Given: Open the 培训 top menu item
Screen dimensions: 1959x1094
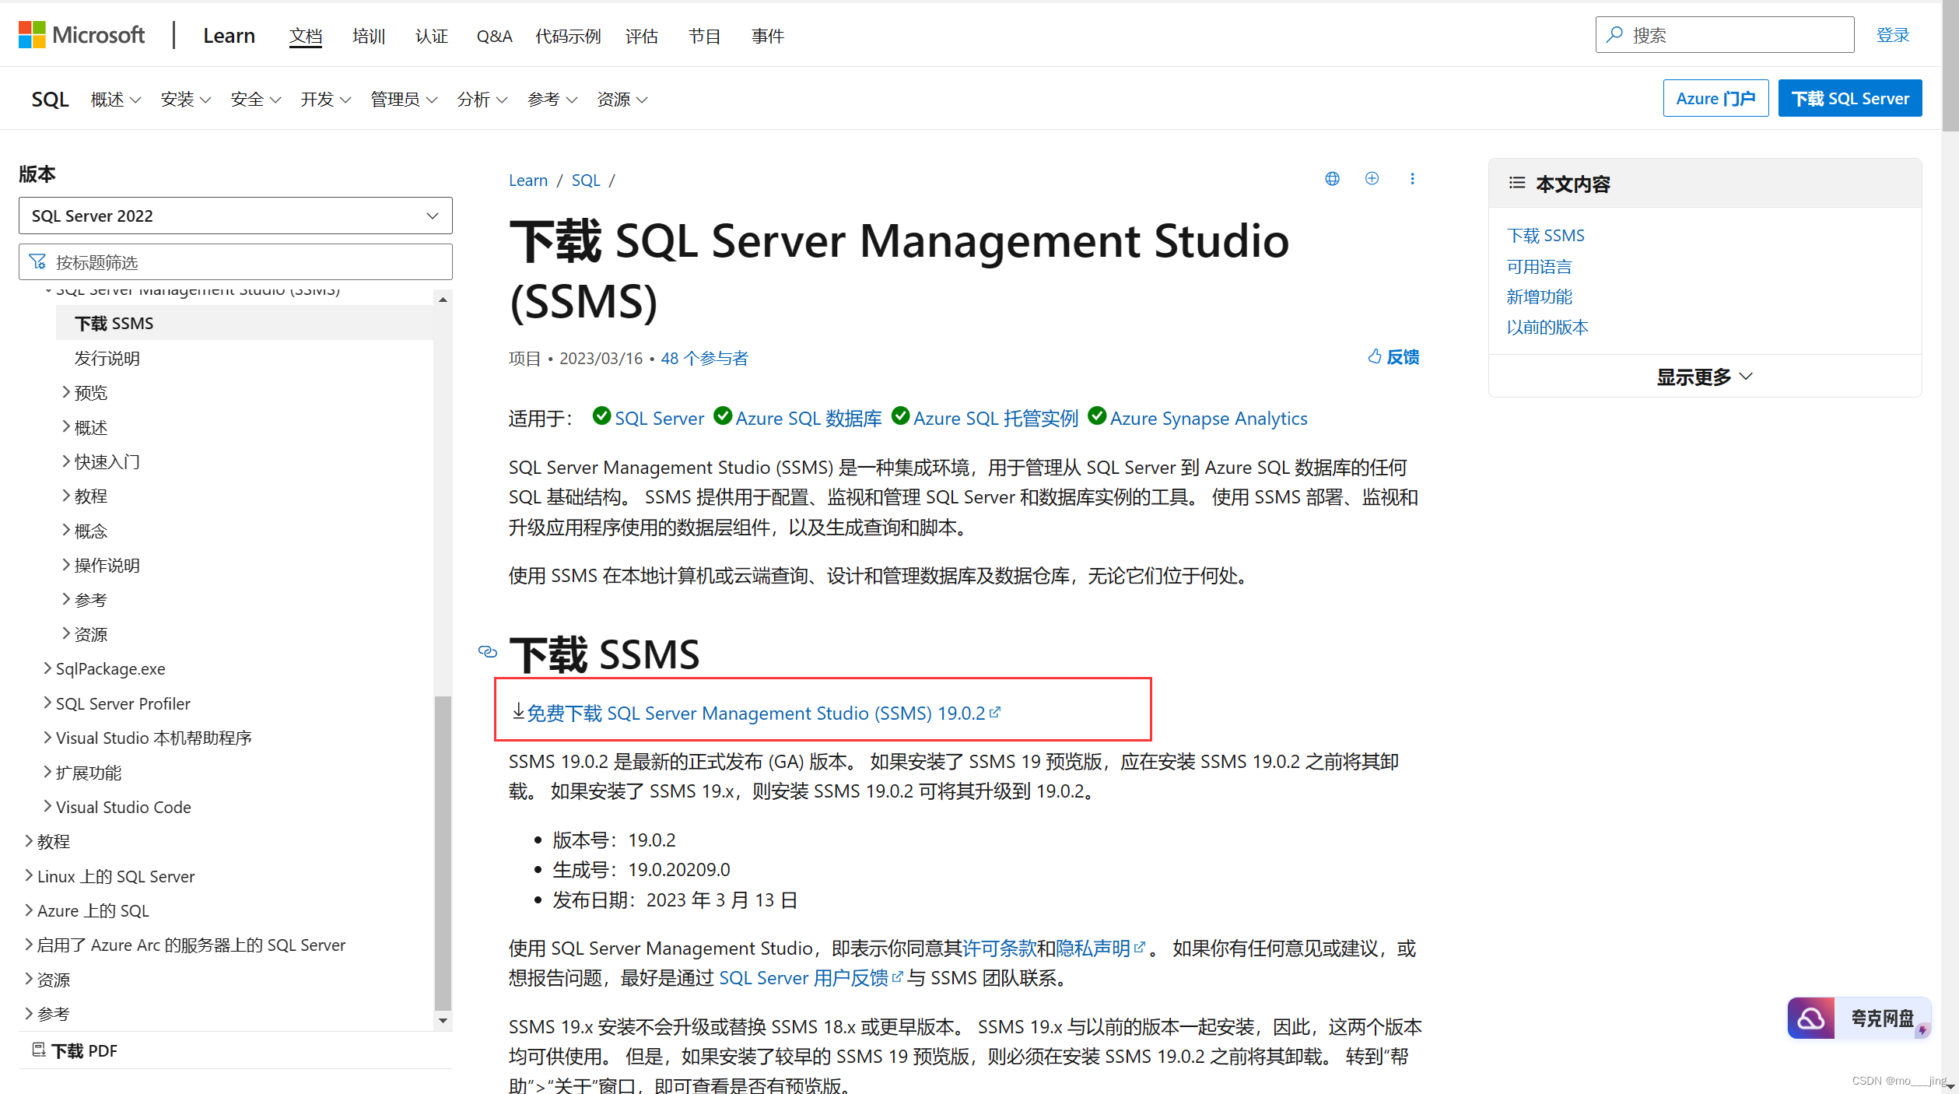Looking at the screenshot, I should [x=369, y=36].
